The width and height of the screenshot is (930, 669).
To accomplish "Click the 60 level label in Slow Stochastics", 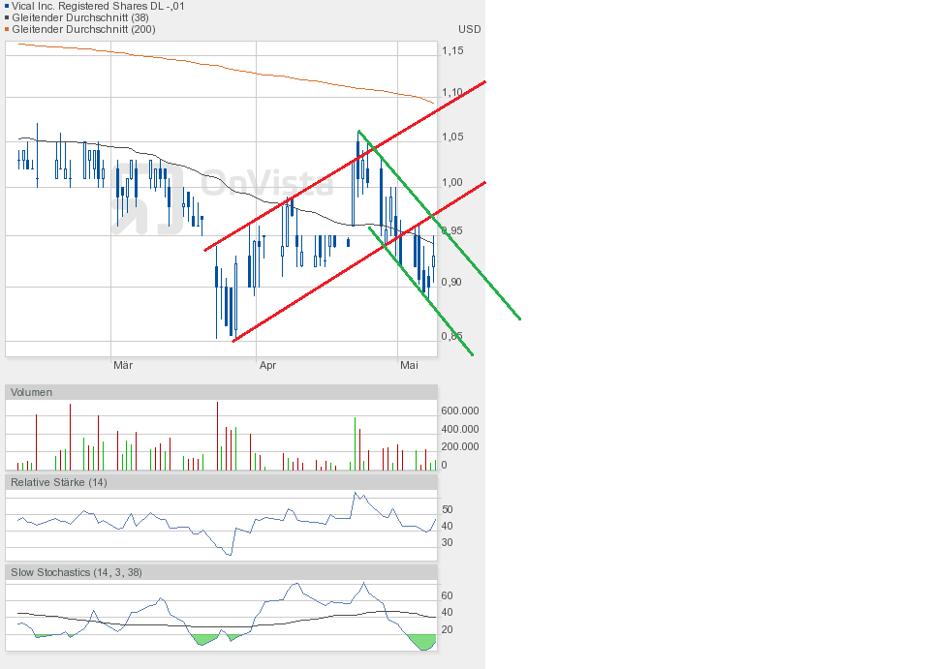I will (x=448, y=595).
